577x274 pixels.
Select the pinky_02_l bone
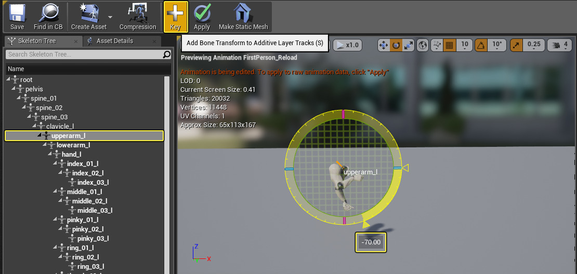tap(88, 229)
